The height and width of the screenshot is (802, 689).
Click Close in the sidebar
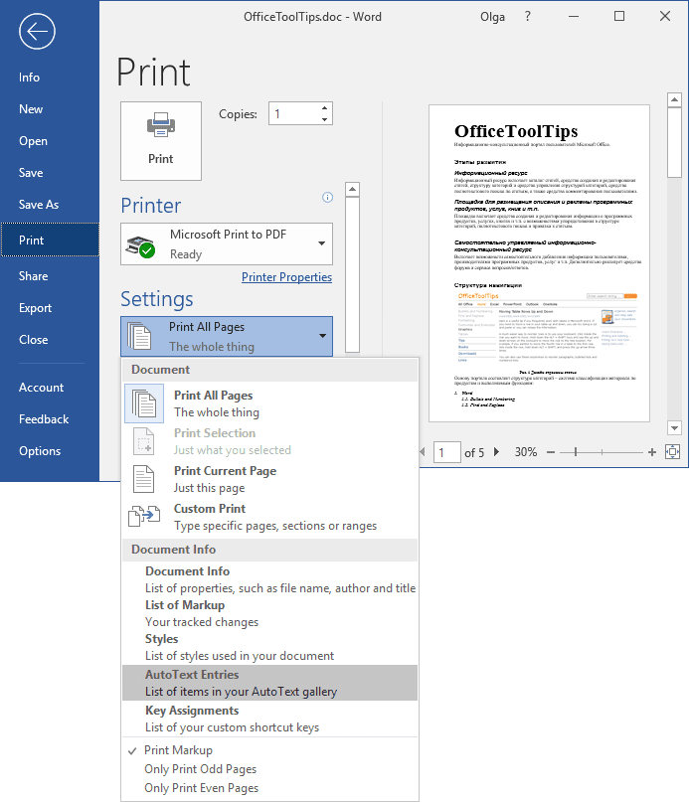(50, 339)
